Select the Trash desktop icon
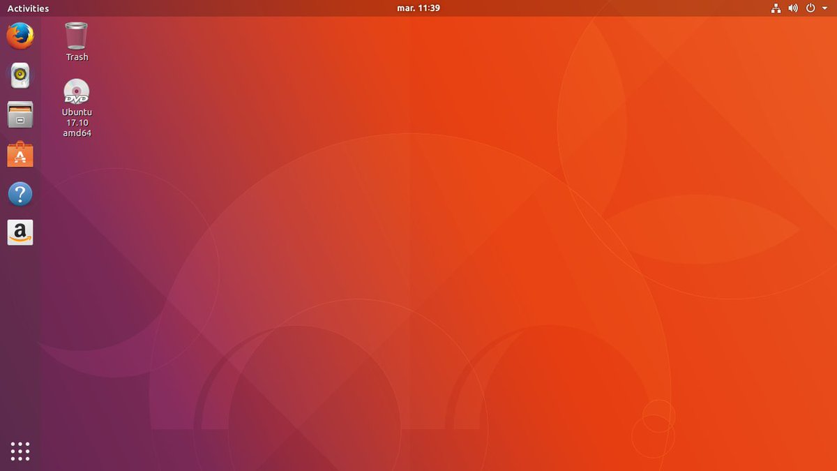This screenshot has width=837, height=471. [x=77, y=36]
